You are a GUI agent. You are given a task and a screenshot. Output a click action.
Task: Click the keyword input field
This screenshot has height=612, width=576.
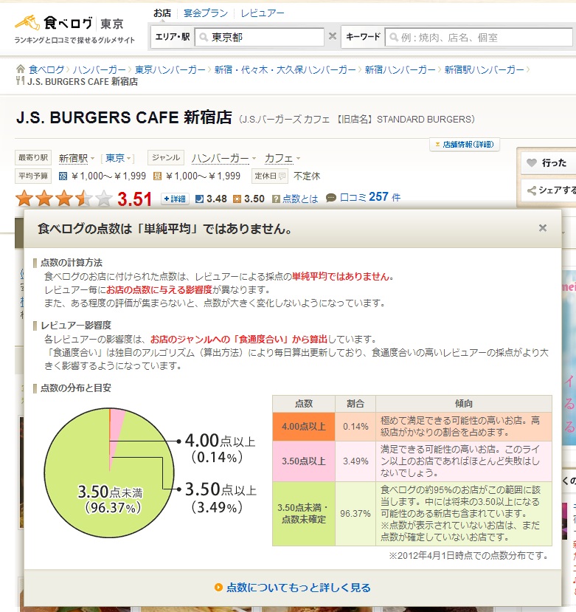(x=478, y=38)
